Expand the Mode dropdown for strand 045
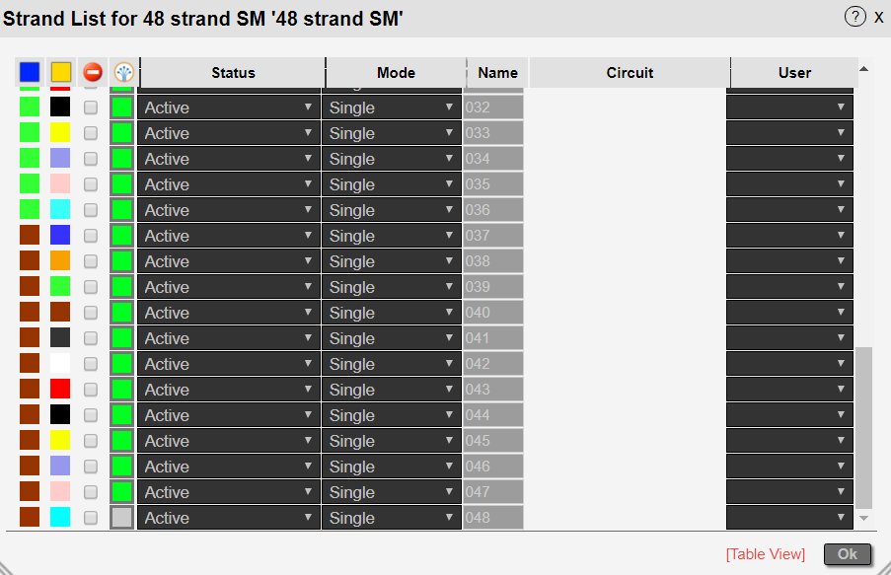 pyautogui.click(x=393, y=441)
